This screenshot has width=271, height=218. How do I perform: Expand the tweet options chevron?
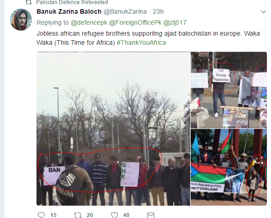click(x=263, y=12)
